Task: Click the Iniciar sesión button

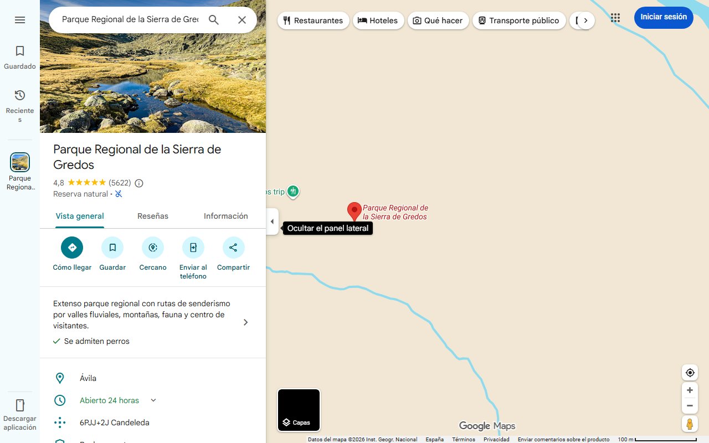Action: coord(664,17)
